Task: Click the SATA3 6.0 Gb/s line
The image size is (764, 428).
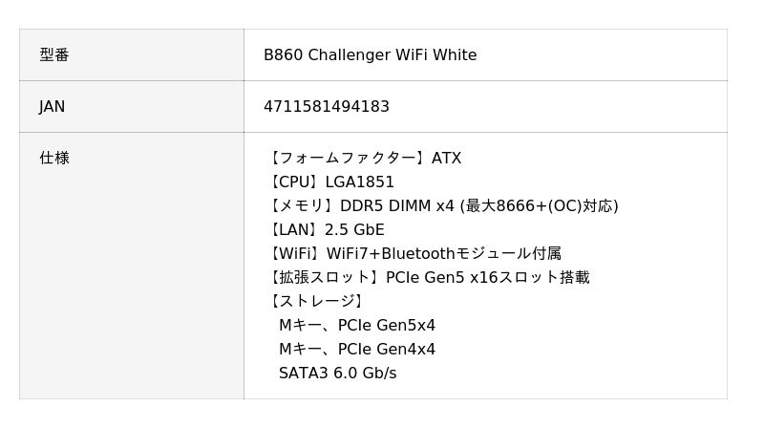Action: click(337, 374)
